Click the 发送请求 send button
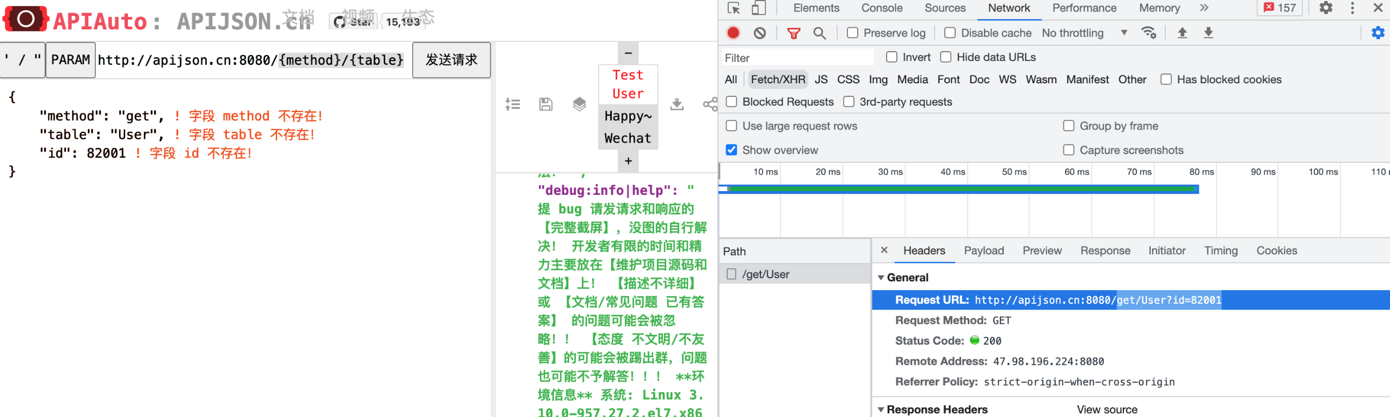This screenshot has width=1390, height=417. [x=451, y=59]
